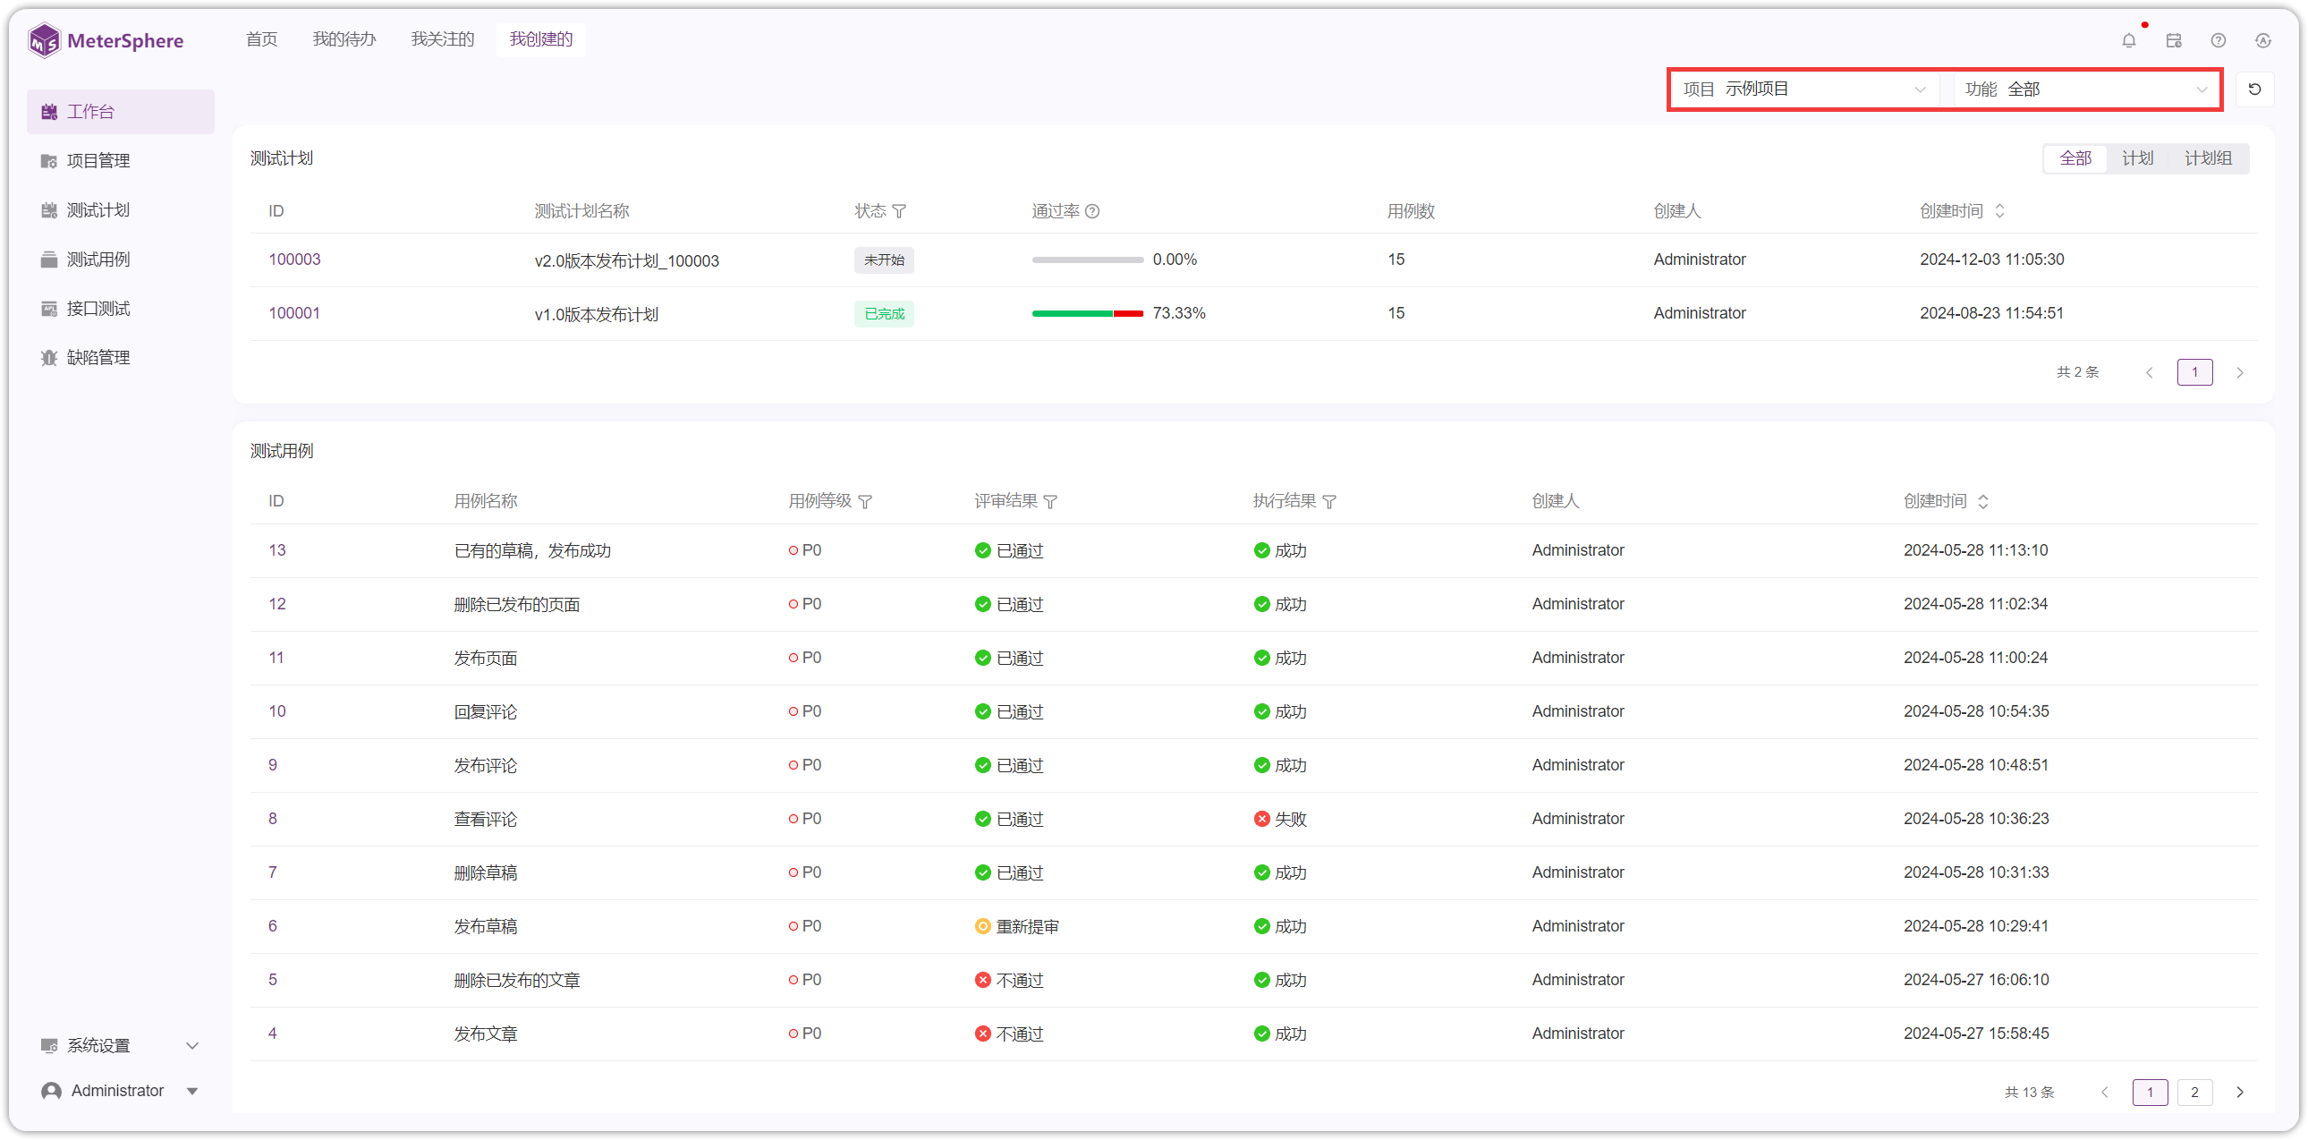Click the 0.00% pass rate progress bar

click(x=1087, y=259)
